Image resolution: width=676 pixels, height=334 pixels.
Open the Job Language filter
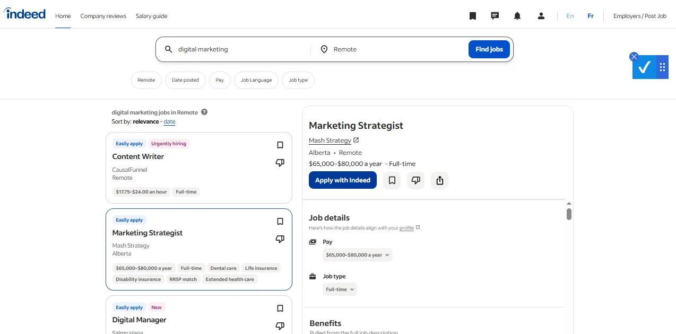[256, 80]
